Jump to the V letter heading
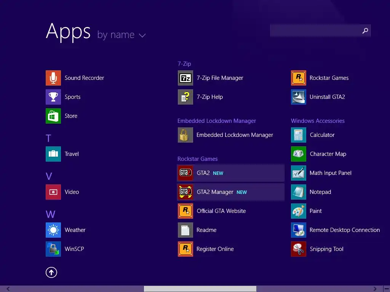 point(49,176)
